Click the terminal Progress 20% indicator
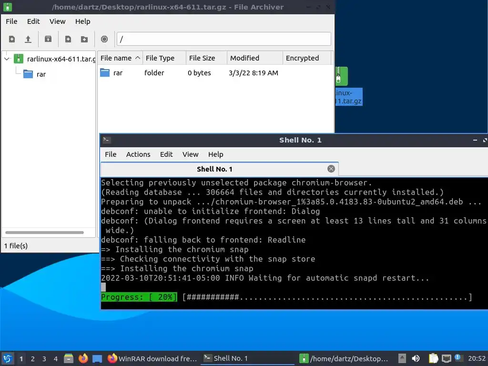 [x=139, y=297]
